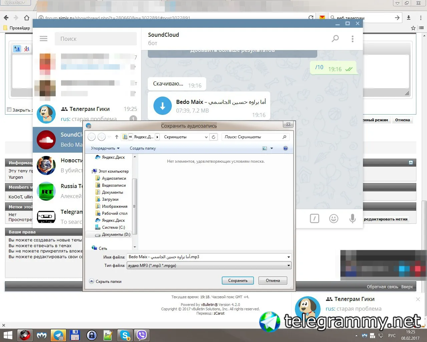
Task: Change the view mode in save dialog
Action: (265, 148)
